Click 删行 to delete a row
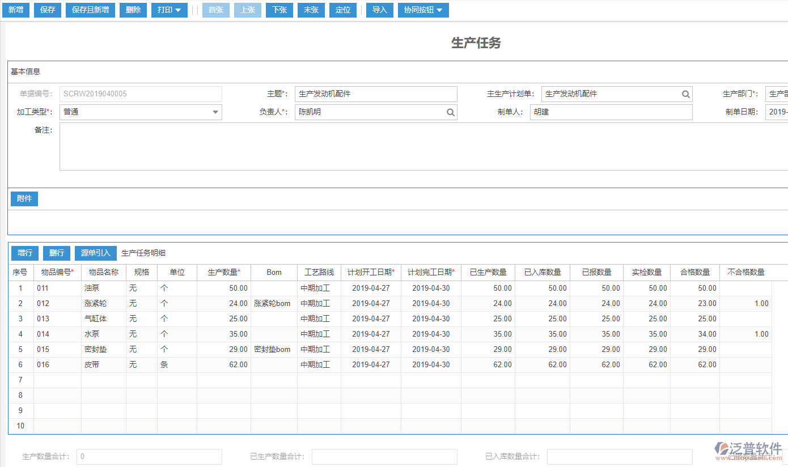 57,253
